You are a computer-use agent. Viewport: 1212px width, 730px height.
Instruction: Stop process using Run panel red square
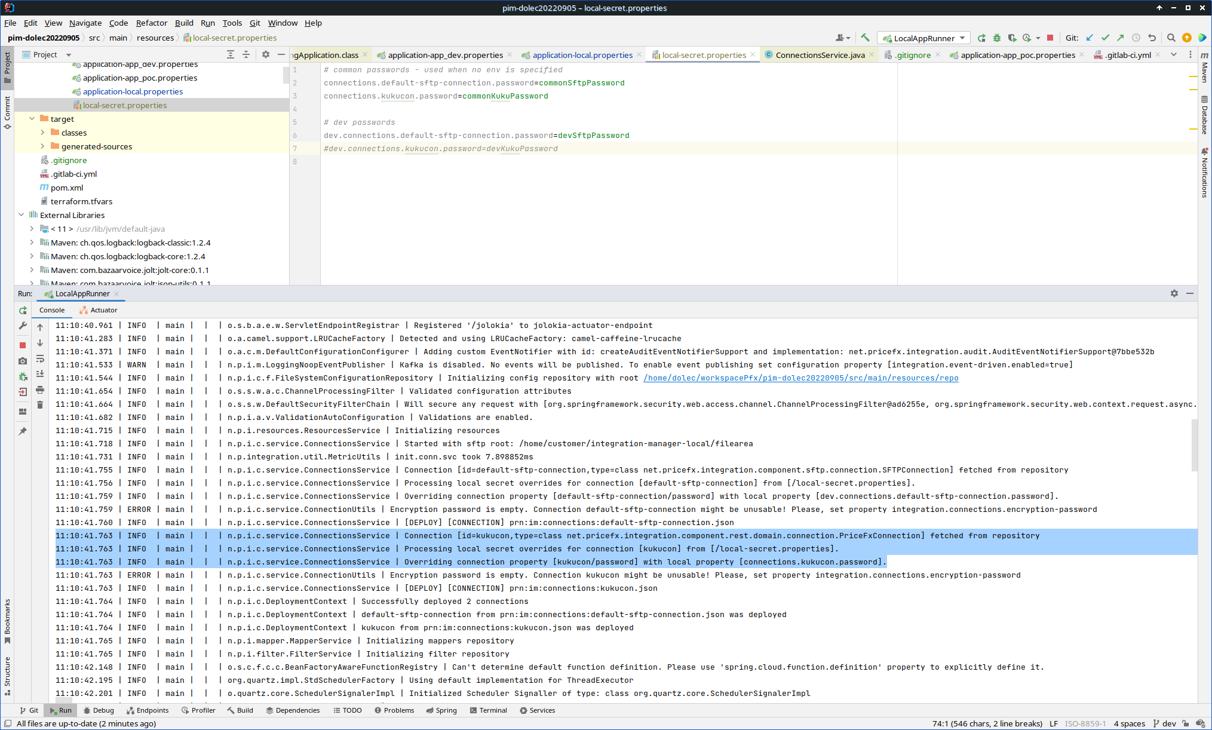coord(23,345)
